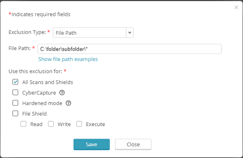
Task: Select the CyberCapture label text
Action: [x=39, y=93]
